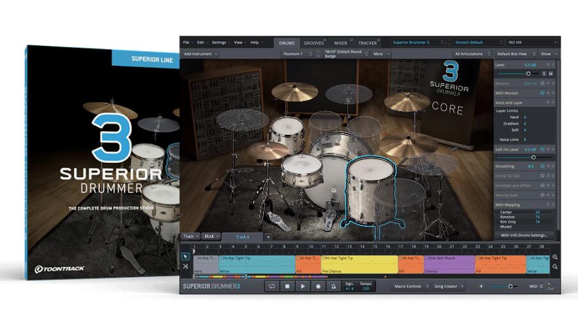The width and height of the screenshot is (578, 329).
Task: Open the Track menu button
Action: coord(191,236)
